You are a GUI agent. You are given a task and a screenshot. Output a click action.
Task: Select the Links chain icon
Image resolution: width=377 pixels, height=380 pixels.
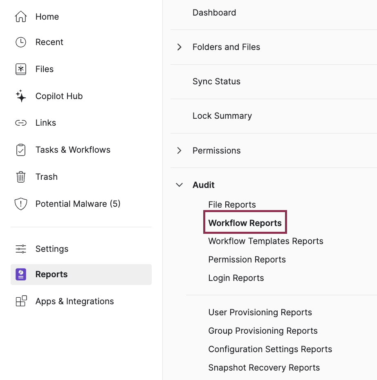coord(21,122)
